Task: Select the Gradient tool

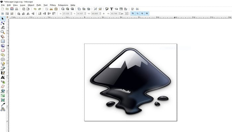Action: pyautogui.click(x=3, y=95)
